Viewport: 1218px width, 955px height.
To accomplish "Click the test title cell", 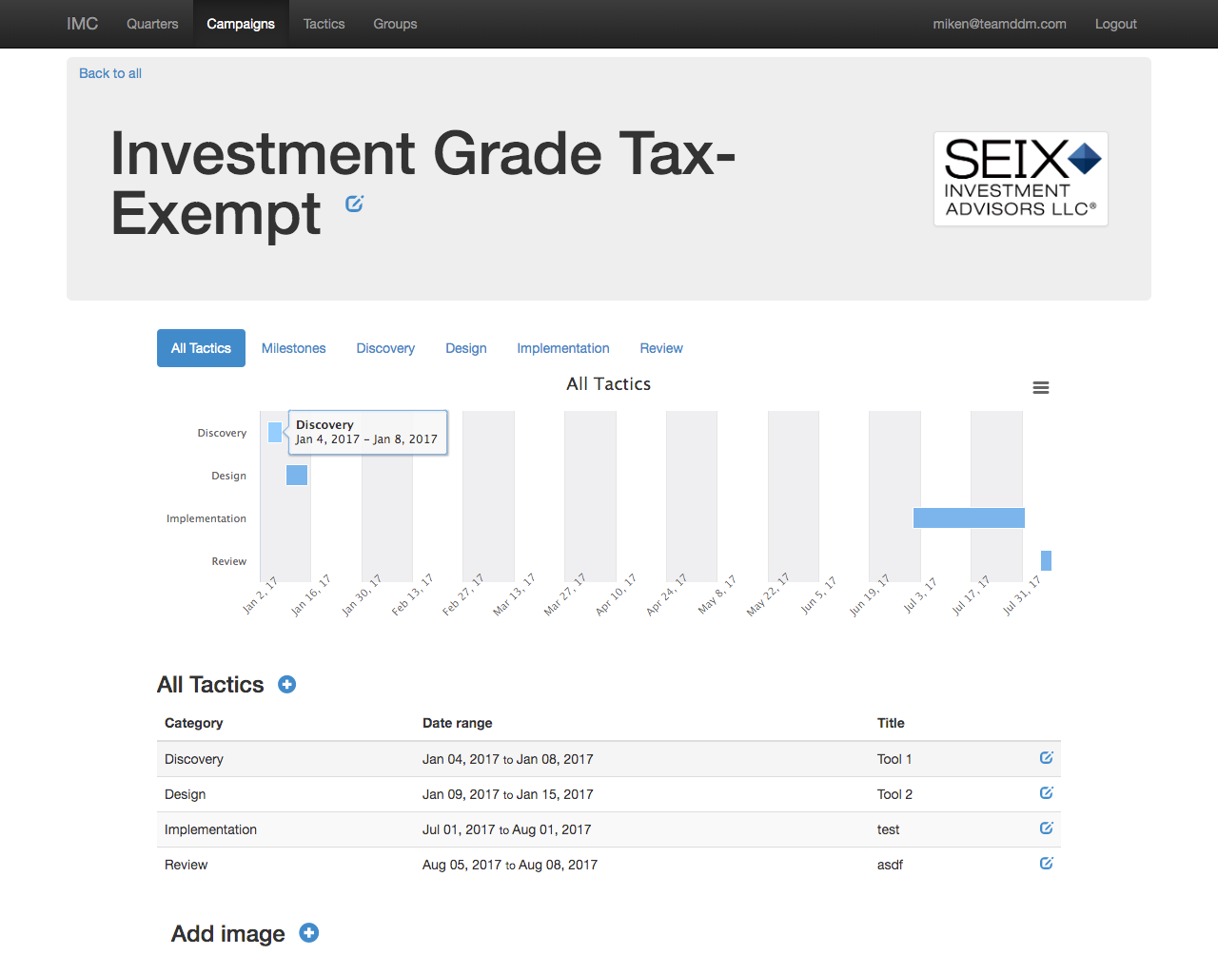I will point(888,829).
